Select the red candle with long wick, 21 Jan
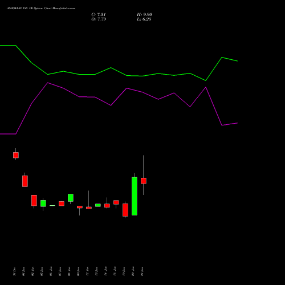Screen dimensions: 285x285 pos(144,181)
